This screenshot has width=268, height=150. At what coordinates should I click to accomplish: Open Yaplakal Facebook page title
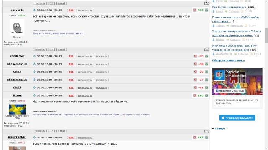[x=233, y=72]
